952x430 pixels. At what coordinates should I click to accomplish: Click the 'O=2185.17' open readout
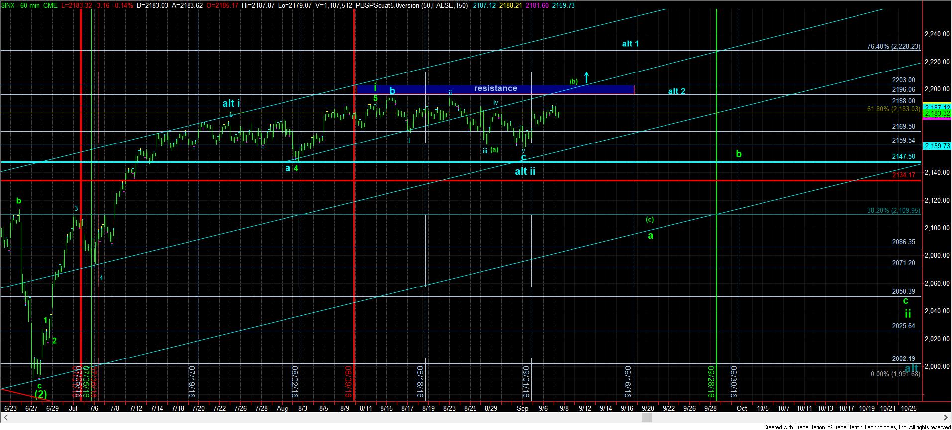223,5
